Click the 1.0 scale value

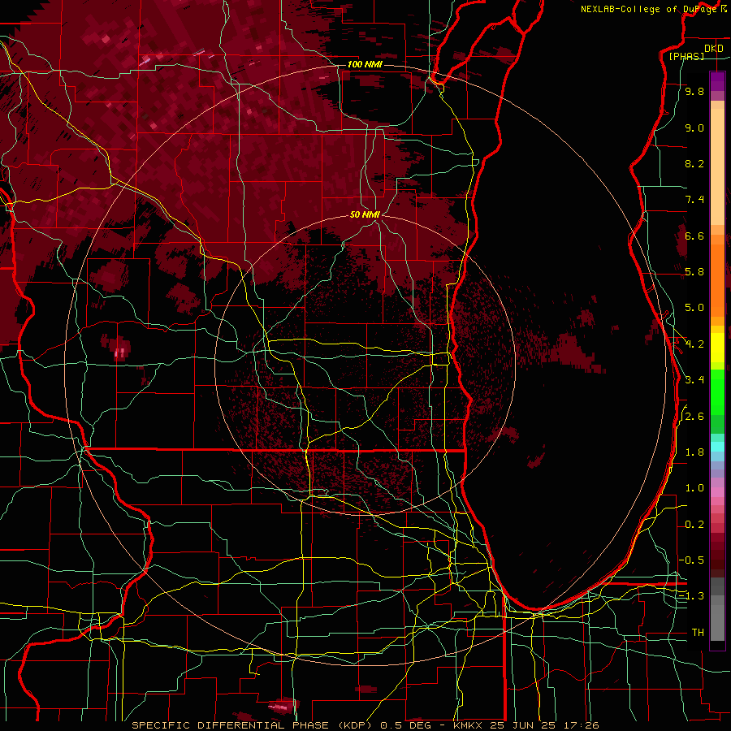[x=694, y=488]
